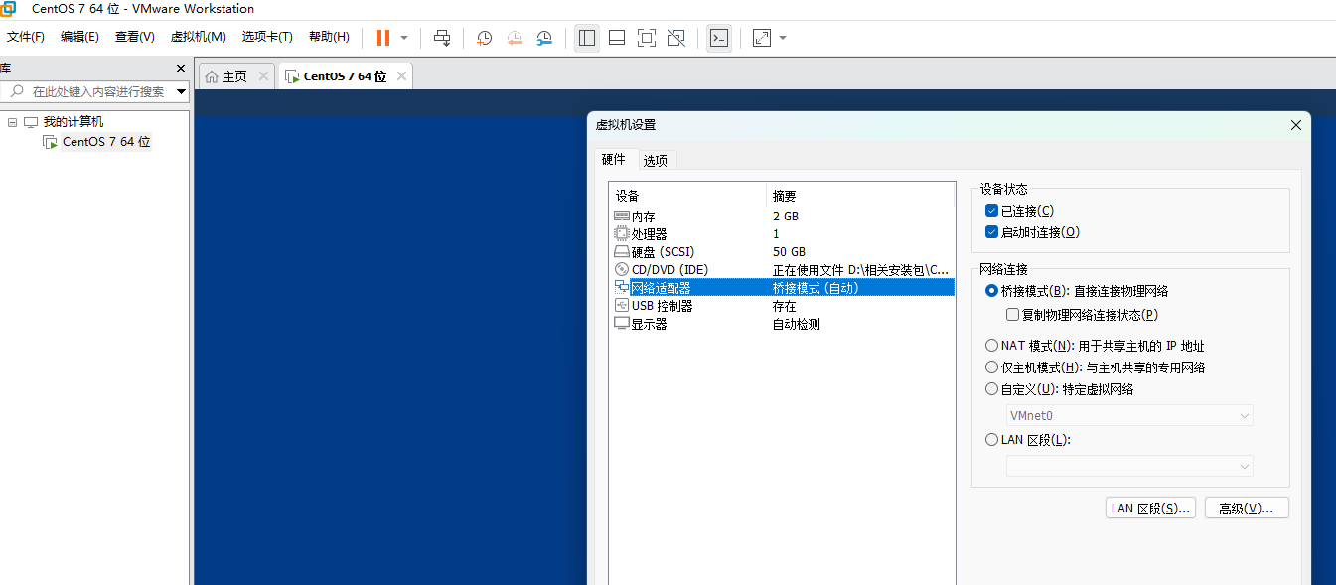Click the CD/DVD disc icon in device list
Viewport: 1336px width, 585px height.
click(622, 270)
